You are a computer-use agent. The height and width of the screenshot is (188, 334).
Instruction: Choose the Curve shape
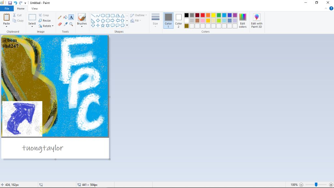click(98, 16)
